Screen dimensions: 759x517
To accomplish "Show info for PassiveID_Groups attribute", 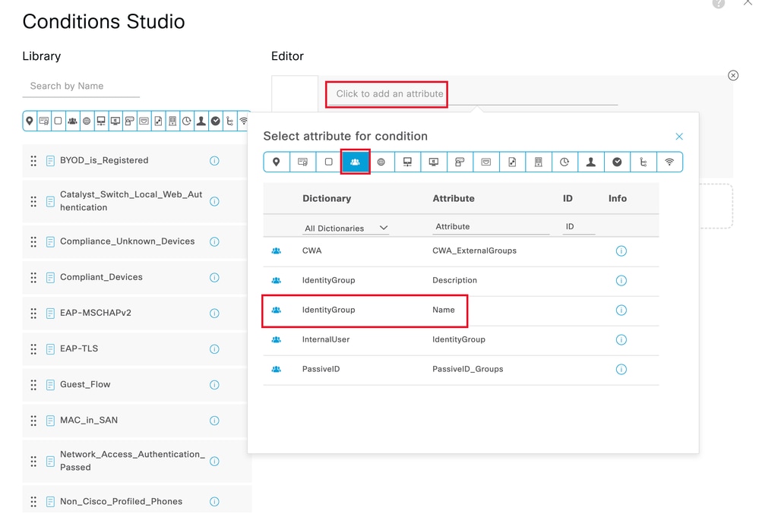I will point(621,369).
